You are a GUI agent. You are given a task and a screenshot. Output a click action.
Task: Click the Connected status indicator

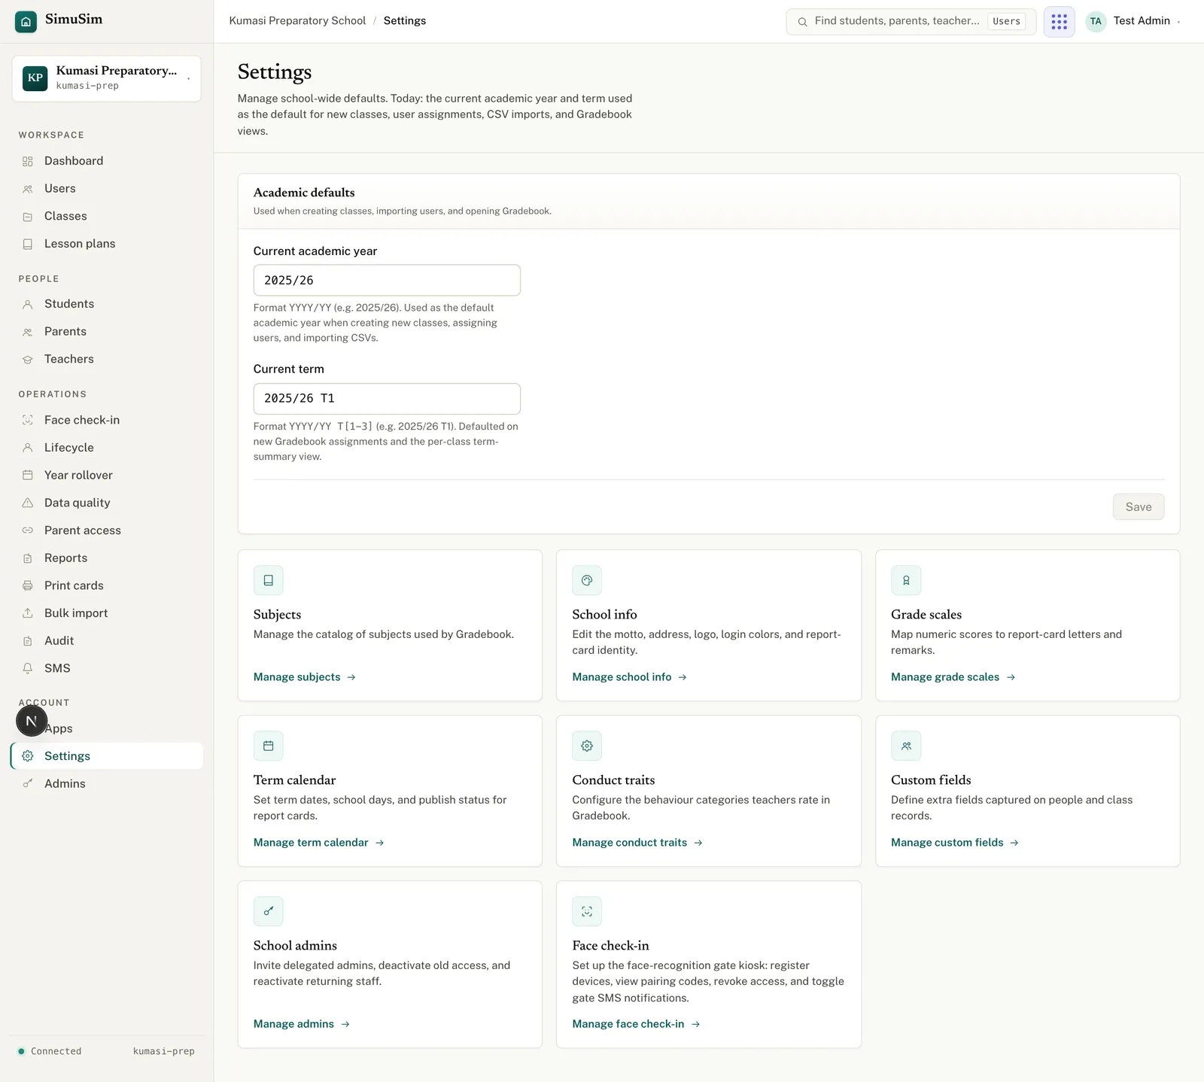point(50,1051)
